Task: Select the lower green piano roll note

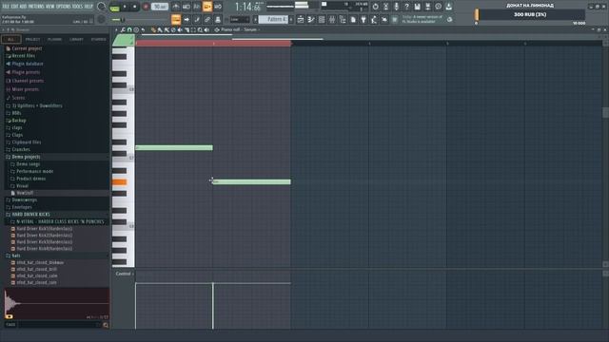Action: [x=251, y=181]
